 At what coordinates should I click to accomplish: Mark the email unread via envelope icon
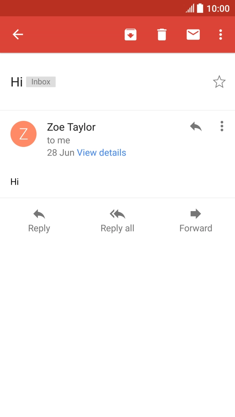[193, 34]
